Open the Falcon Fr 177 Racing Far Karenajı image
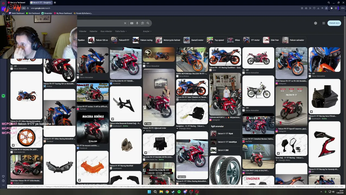 [x=324, y=144]
